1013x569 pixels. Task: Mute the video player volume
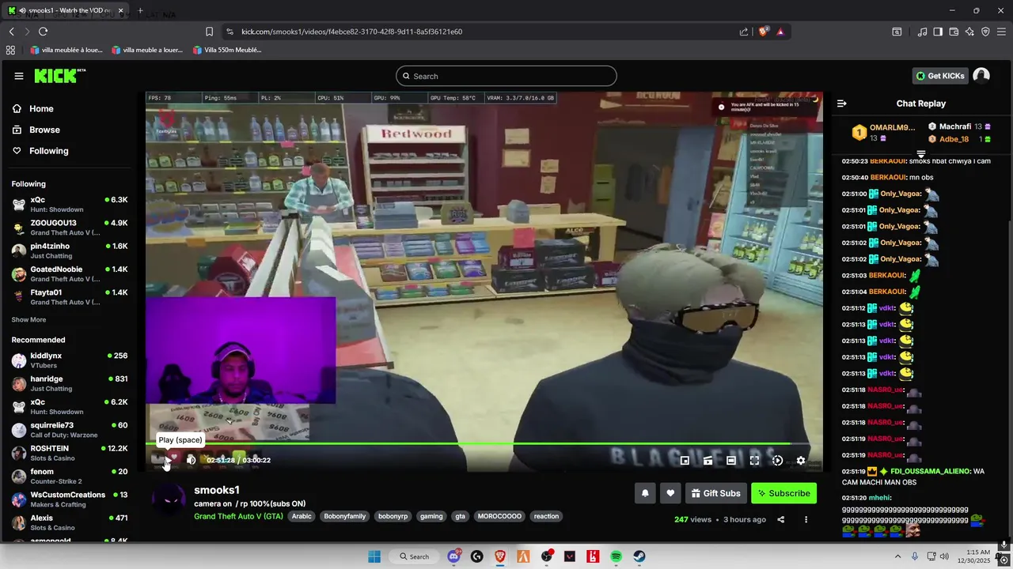pos(191,460)
